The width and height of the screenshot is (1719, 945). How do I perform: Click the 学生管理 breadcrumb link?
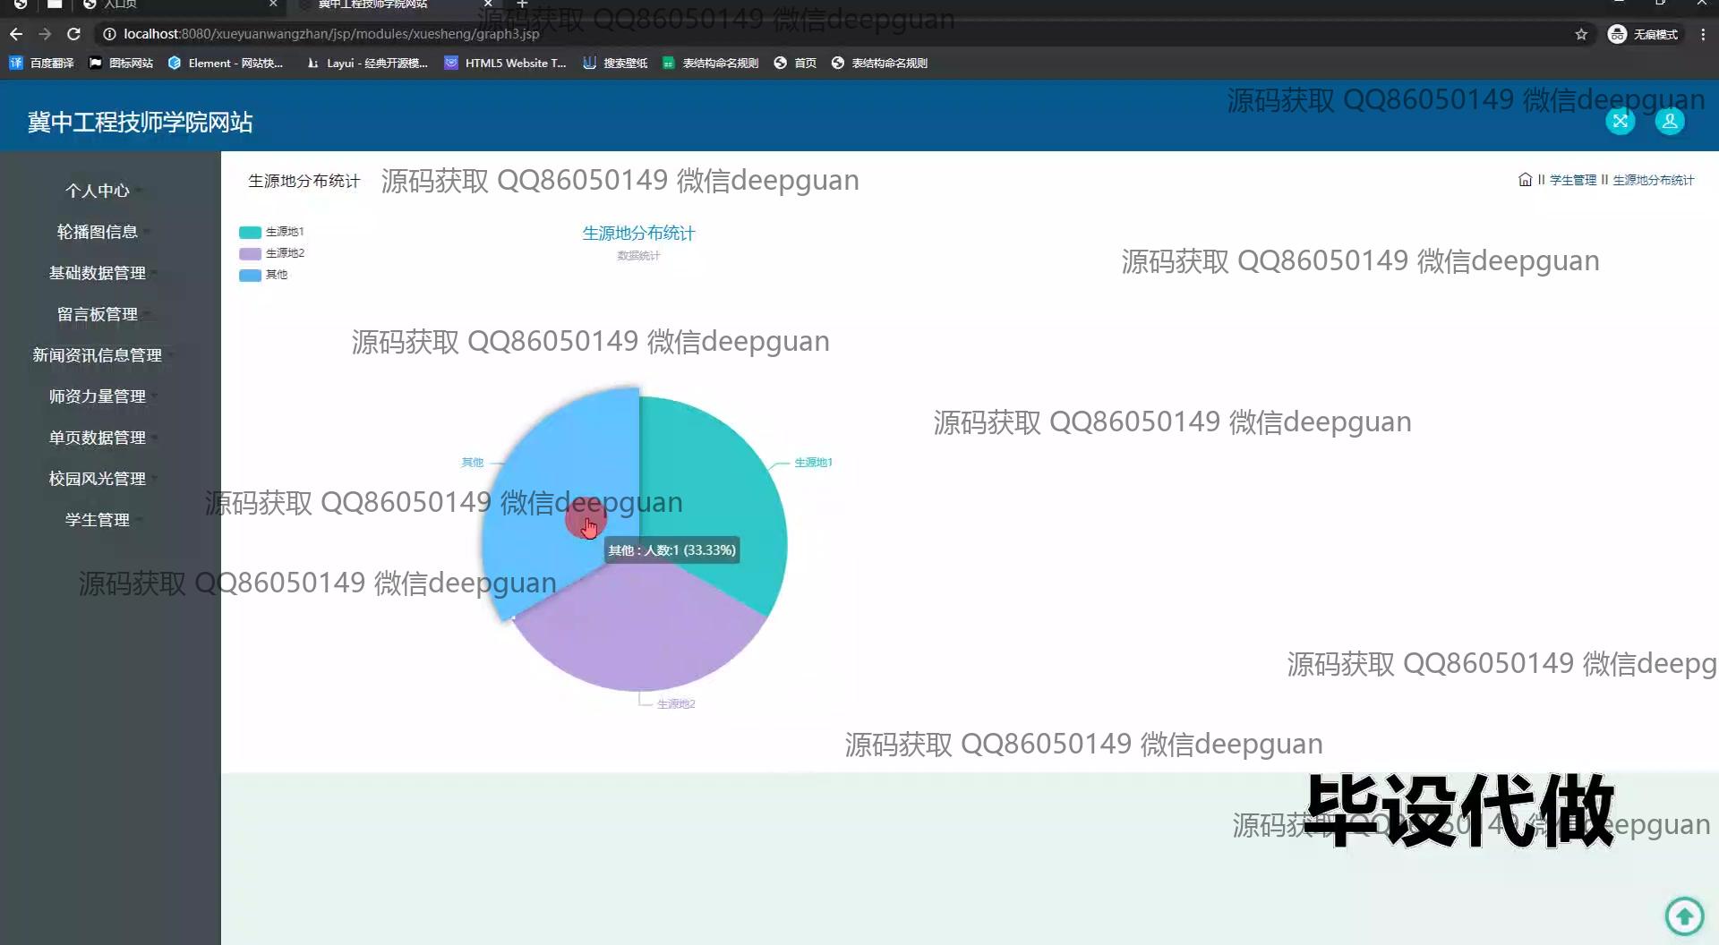click(x=1572, y=180)
